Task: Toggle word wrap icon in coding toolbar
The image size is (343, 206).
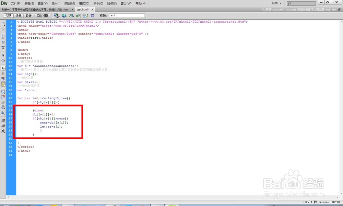Action: [3, 79]
